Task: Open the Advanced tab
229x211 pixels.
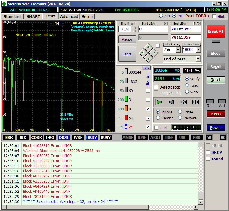Action: click(69, 16)
